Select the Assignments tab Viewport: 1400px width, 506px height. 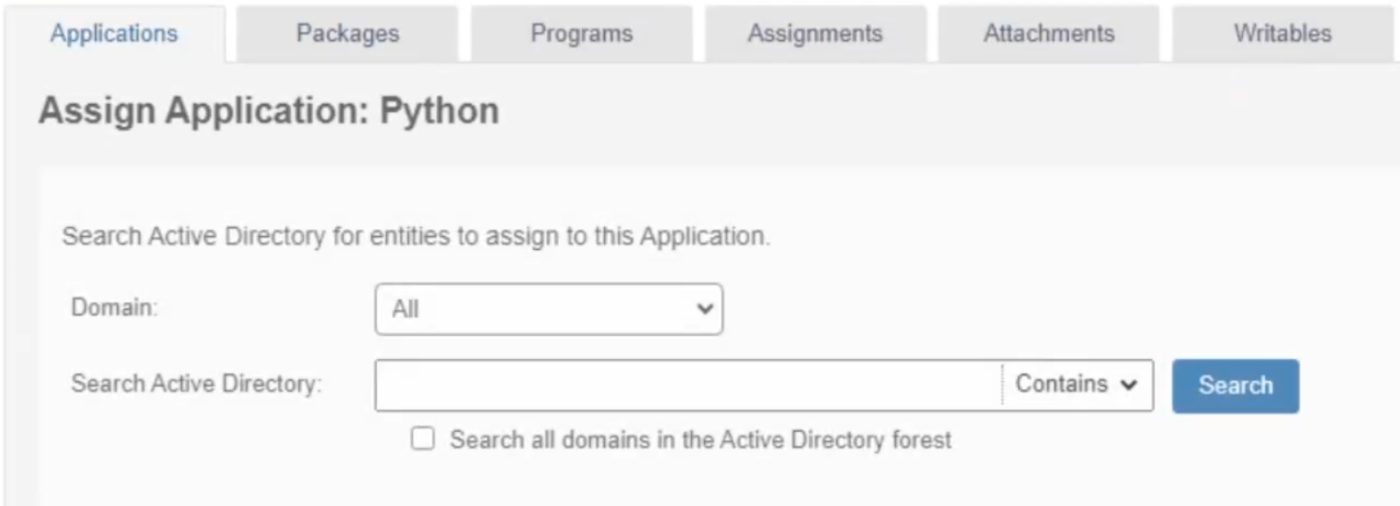click(x=815, y=33)
